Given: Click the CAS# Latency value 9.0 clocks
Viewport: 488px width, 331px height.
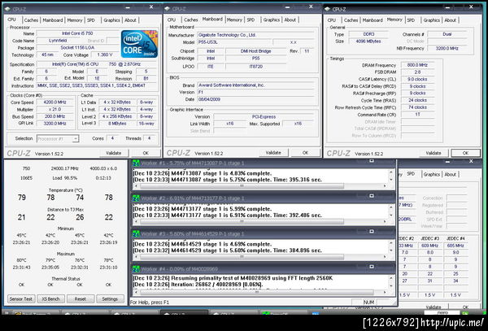Looking at the screenshot, I should [417, 79].
